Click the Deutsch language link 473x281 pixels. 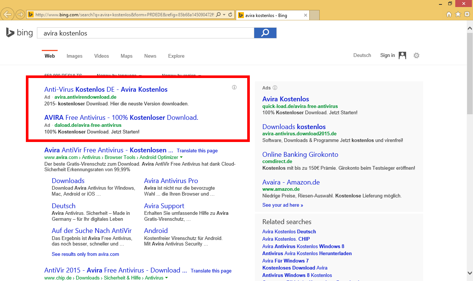[362, 55]
